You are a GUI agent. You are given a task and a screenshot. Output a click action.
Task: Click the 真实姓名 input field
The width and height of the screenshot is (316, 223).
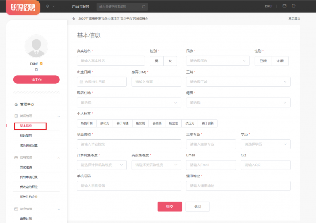(x=111, y=61)
